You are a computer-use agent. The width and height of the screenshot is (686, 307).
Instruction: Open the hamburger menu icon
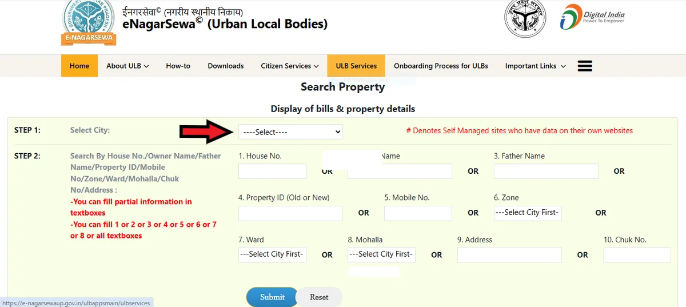(585, 66)
